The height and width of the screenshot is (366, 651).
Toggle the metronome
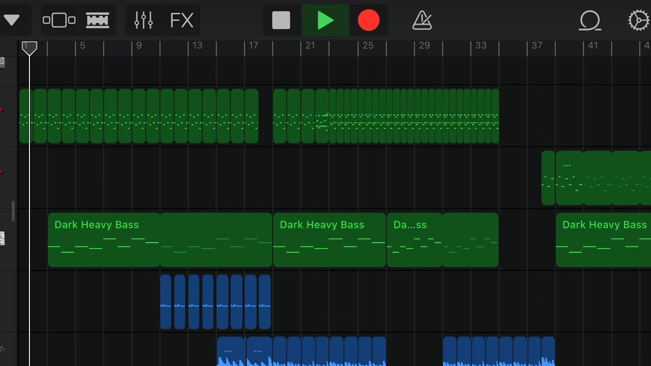(x=422, y=20)
